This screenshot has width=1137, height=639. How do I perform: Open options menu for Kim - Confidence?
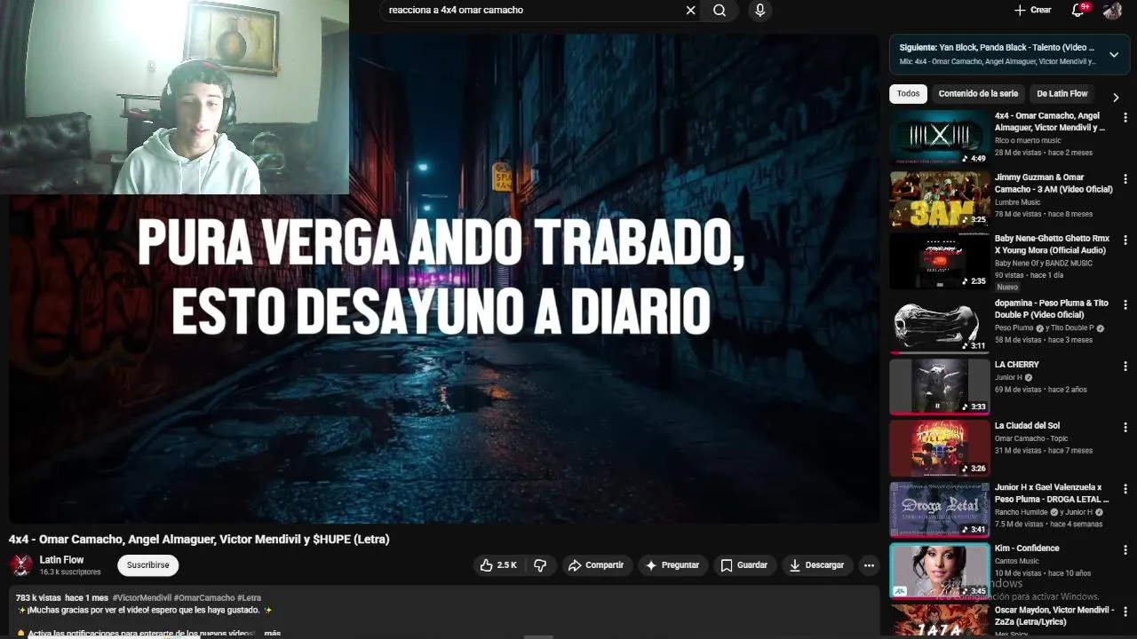coord(1125,550)
